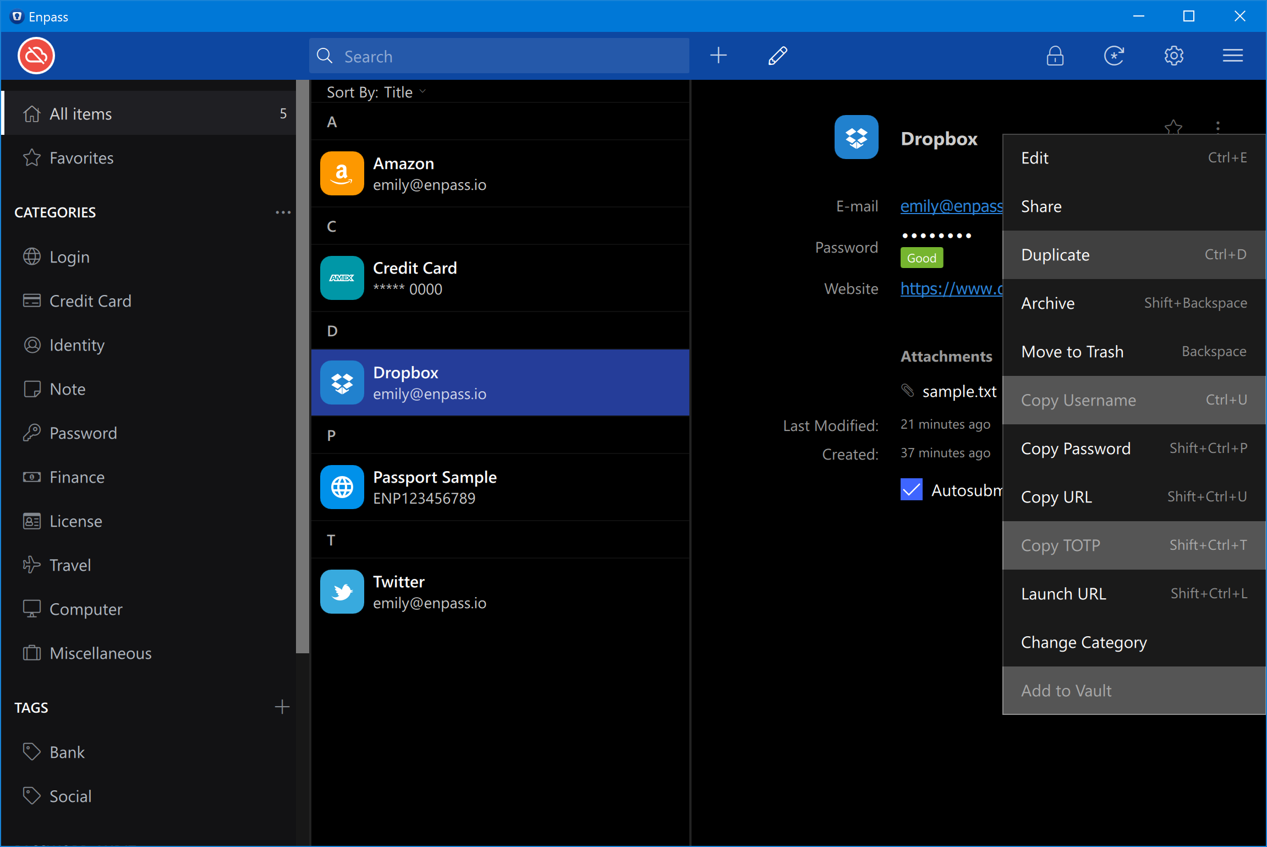The width and height of the screenshot is (1267, 847).
Task: Toggle the Autosubmit checkbox
Action: [x=912, y=489]
